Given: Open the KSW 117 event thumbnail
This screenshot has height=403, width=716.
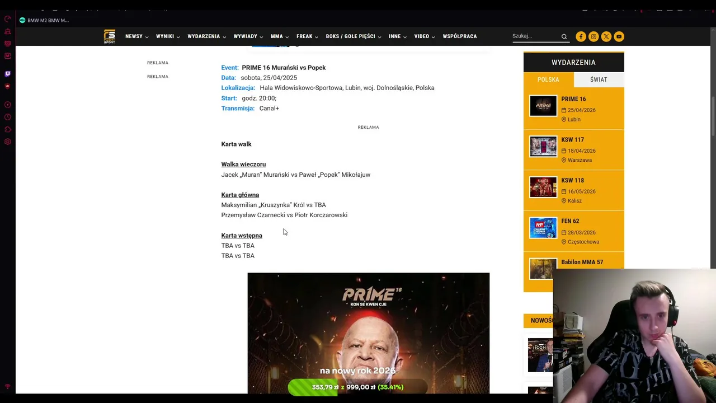Looking at the screenshot, I should (x=543, y=147).
